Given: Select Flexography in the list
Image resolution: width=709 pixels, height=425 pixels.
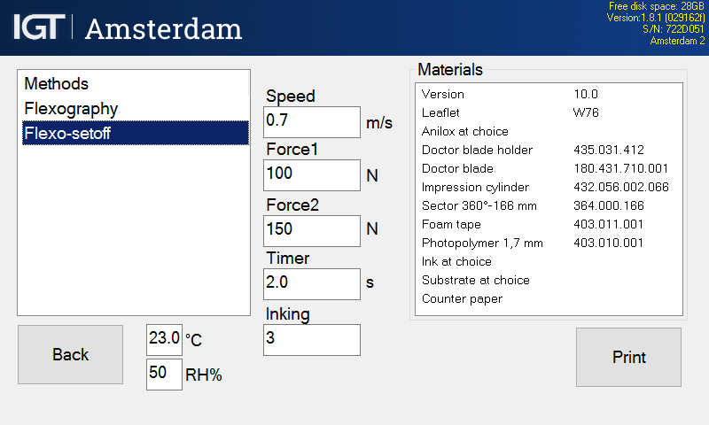Looking at the screenshot, I should coord(71,109).
